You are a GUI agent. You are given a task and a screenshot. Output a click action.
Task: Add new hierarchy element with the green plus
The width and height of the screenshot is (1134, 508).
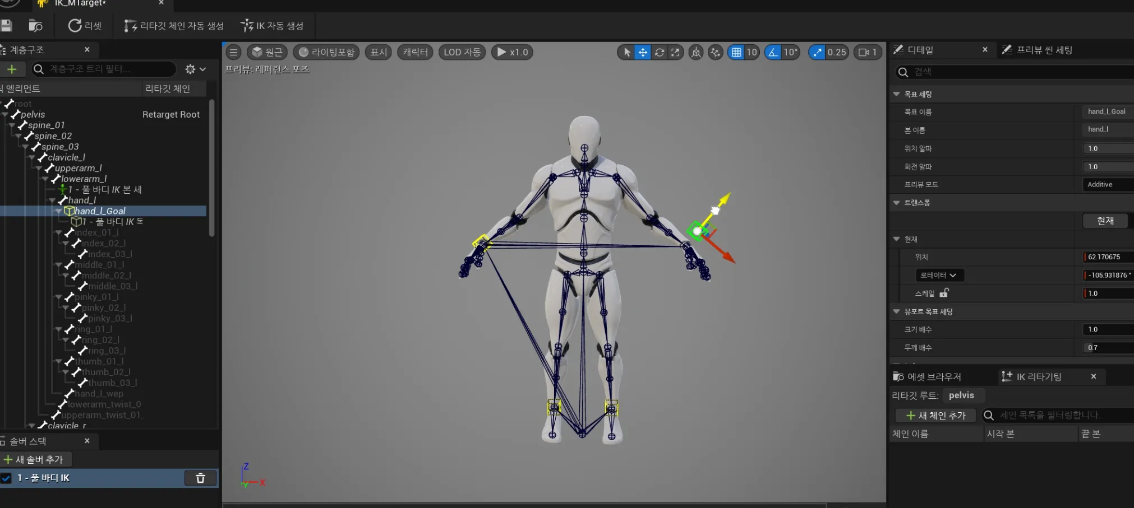[x=12, y=69]
